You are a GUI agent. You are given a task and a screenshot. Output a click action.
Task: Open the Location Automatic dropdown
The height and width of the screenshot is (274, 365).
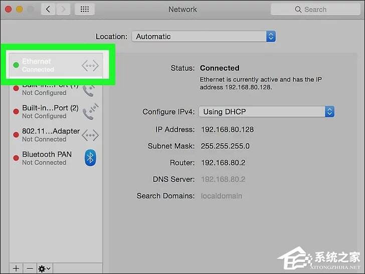pos(204,36)
